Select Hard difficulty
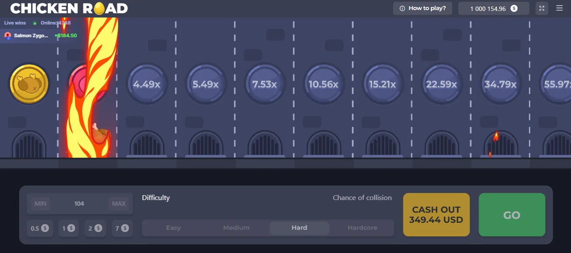The image size is (571, 253). point(299,228)
